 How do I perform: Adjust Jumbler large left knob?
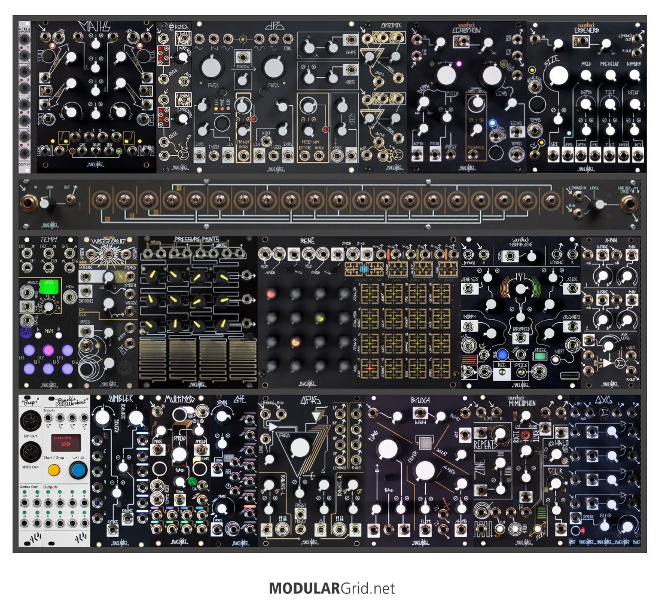click(x=102, y=416)
